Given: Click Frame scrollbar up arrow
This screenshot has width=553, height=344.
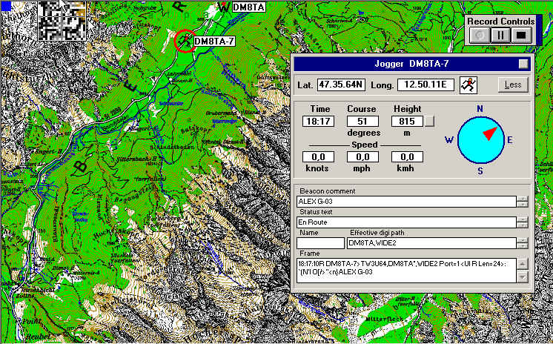Looking at the screenshot, I should point(523,264).
